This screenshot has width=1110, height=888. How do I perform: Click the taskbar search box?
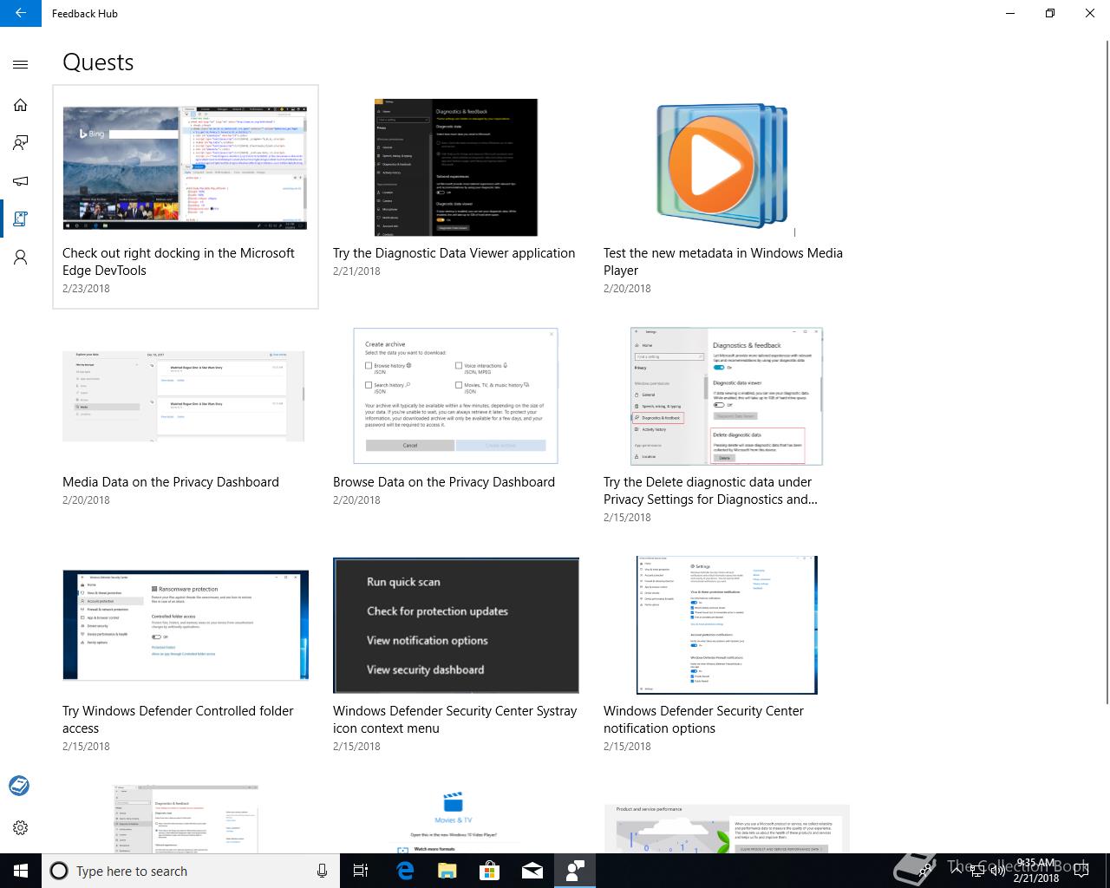point(191,871)
